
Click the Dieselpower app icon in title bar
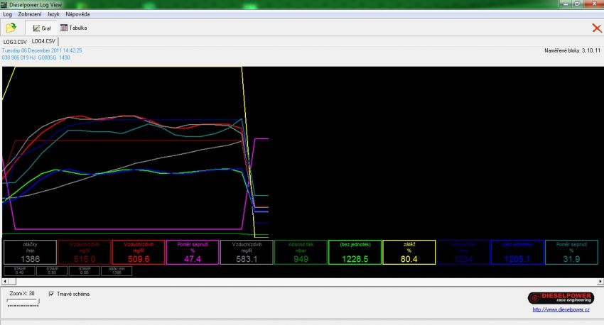coord(4,5)
